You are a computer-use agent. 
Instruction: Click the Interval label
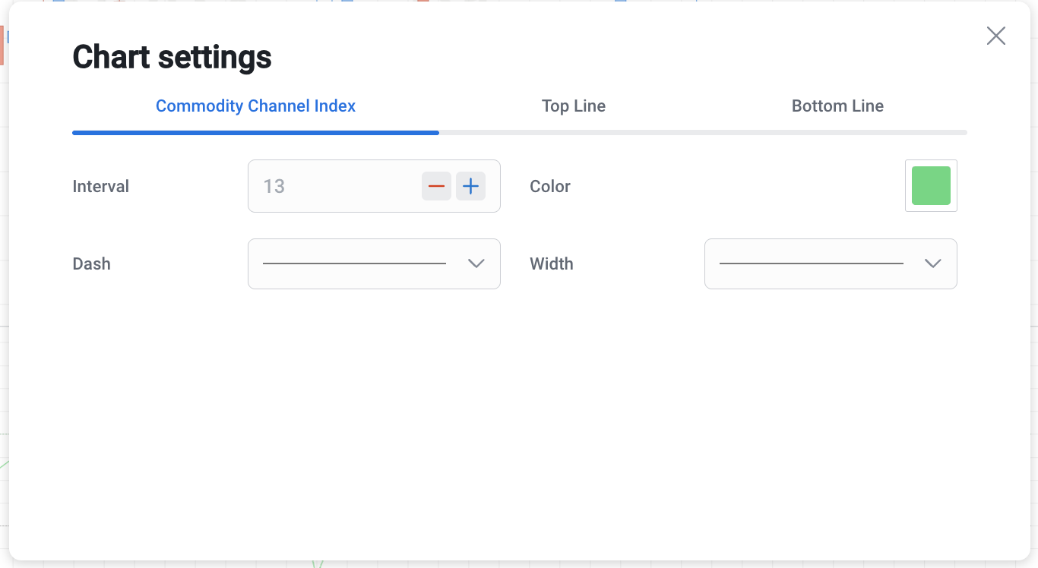point(101,186)
